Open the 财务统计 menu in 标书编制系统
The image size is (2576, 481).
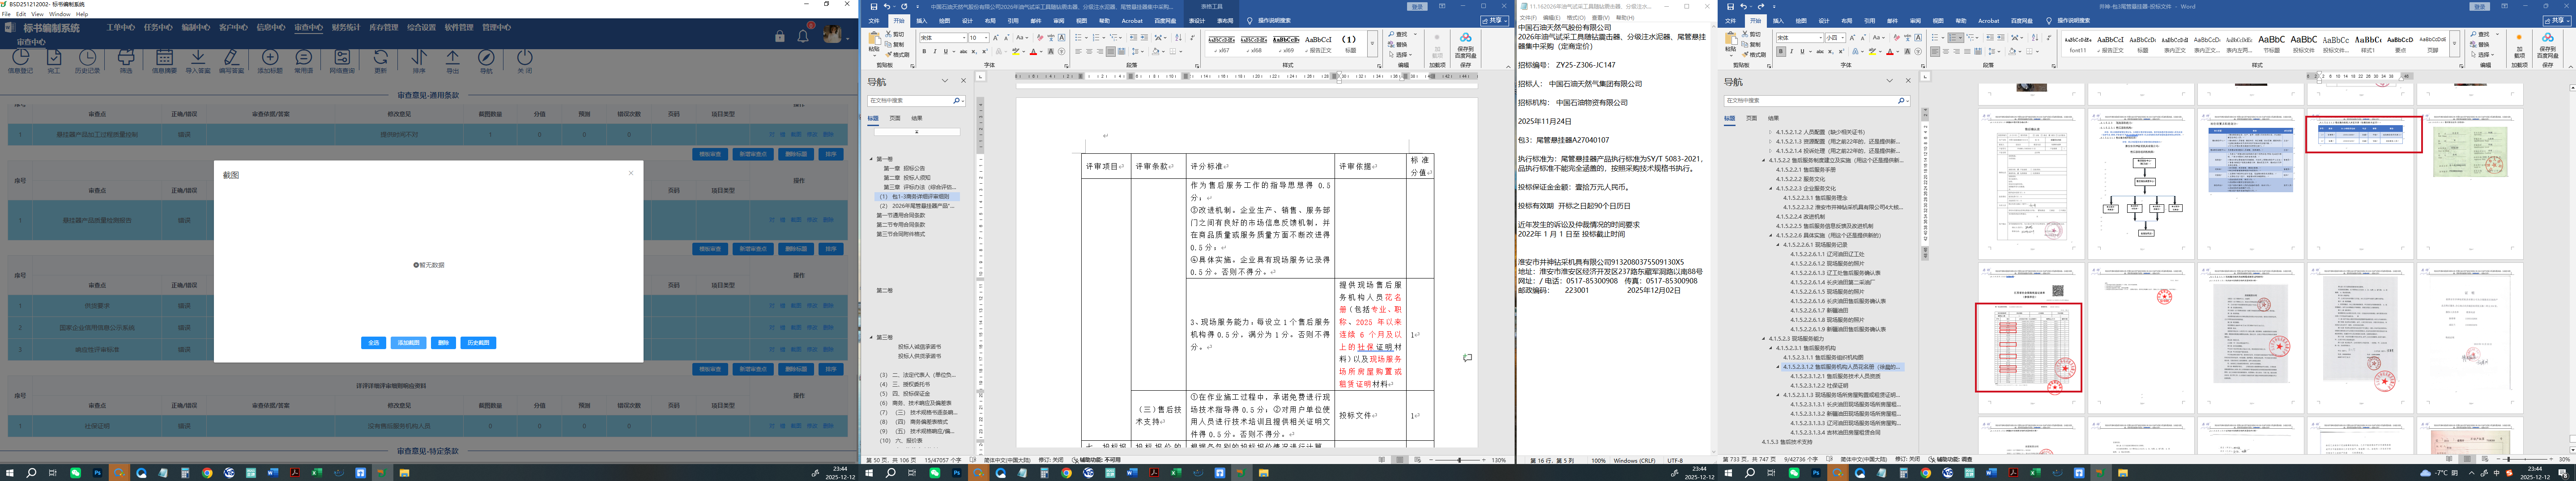tap(346, 28)
